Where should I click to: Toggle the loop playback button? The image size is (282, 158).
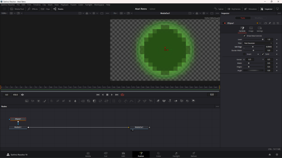(x=122, y=95)
